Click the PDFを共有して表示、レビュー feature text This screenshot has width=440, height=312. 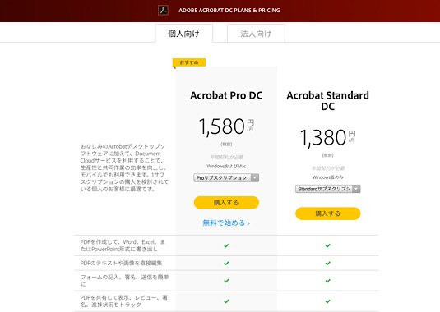(123, 301)
